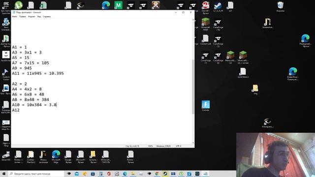Open the crossed swords game desktop icon
The height and width of the screenshot is (177, 315).
click(156, 5)
